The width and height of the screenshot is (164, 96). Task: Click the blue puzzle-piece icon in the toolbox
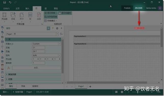(x=2, y=52)
